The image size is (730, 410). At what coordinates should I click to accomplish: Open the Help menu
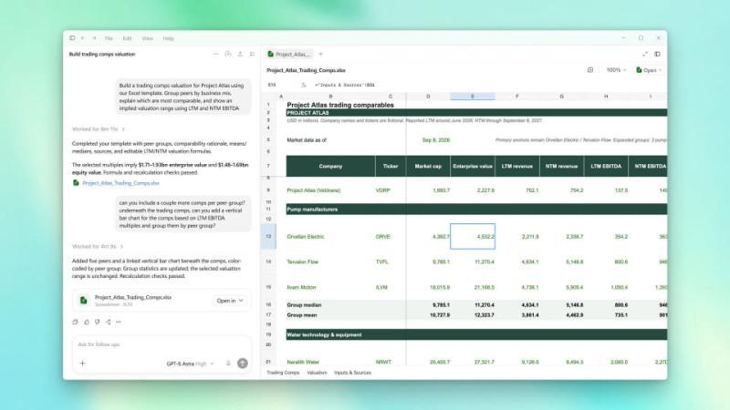168,38
